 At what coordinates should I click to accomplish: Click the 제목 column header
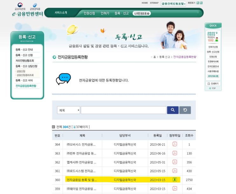coord(82,136)
